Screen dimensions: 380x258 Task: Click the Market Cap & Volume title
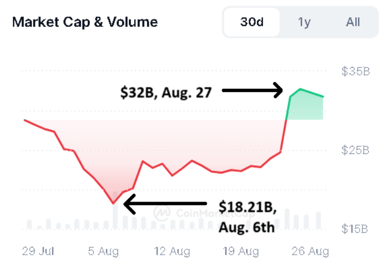[x=85, y=22]
